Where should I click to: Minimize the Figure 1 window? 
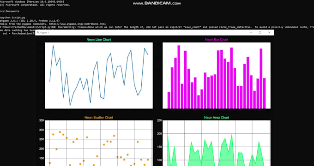(251, 32)
